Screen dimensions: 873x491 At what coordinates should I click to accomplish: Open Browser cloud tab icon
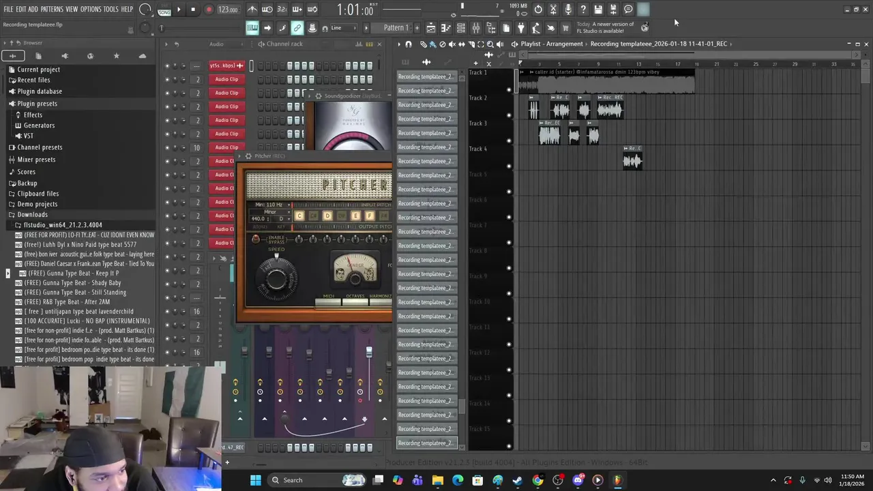(142, 56)
